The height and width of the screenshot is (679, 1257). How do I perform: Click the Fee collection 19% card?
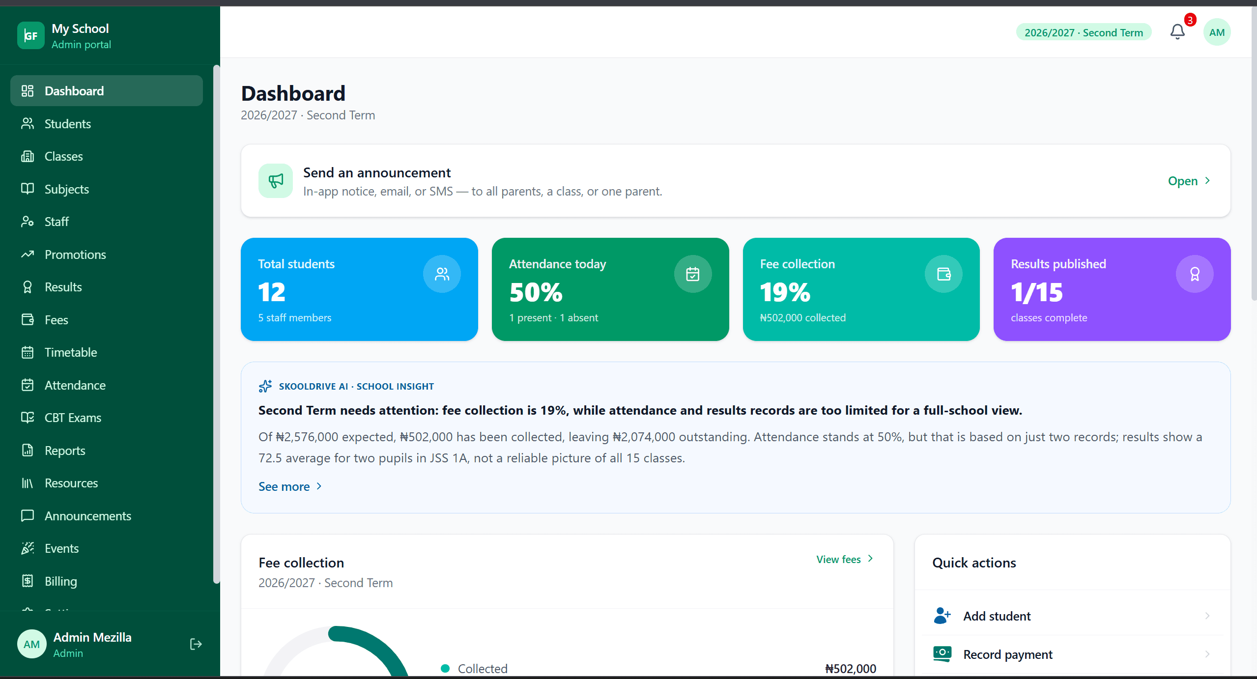click(861, 289)
